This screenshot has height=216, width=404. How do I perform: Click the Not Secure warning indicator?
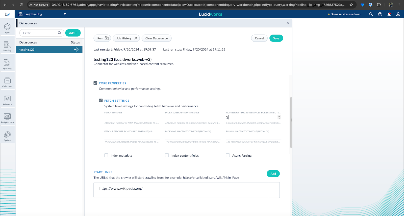[39, 5]
